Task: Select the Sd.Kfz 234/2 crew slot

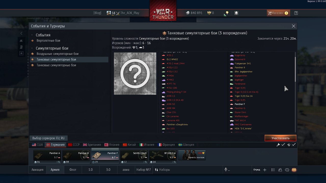Action: tap(134, 157)
